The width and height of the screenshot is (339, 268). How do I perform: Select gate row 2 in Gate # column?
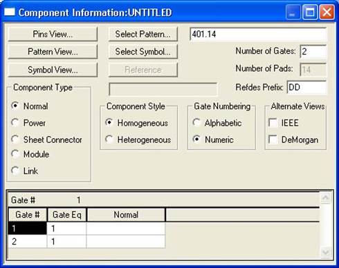click(28, 242)
